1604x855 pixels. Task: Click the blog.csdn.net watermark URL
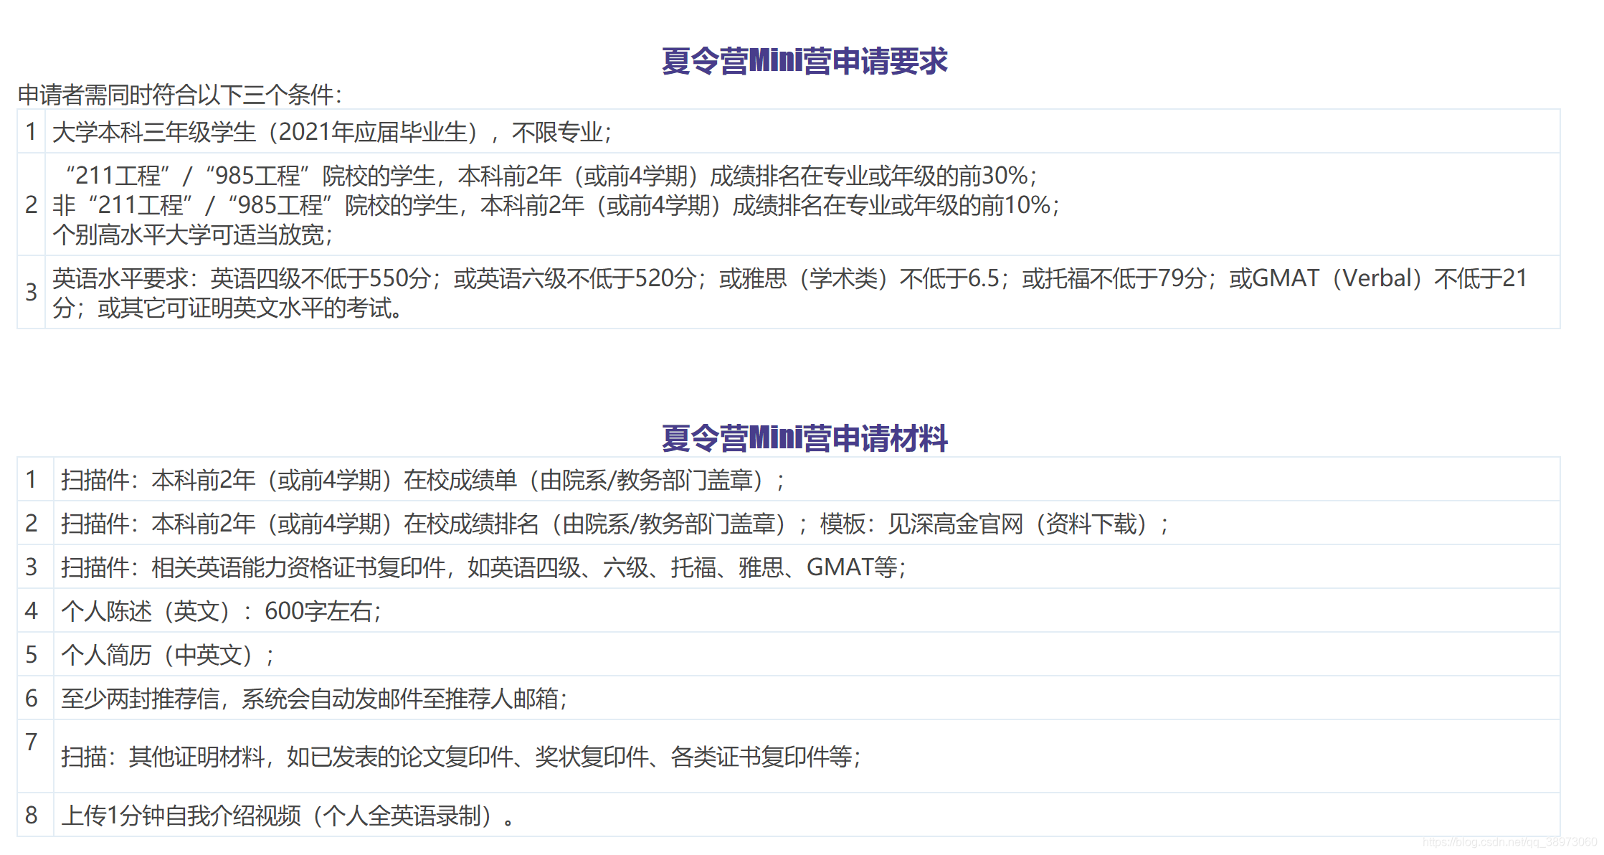click(x=1509, y=842)
